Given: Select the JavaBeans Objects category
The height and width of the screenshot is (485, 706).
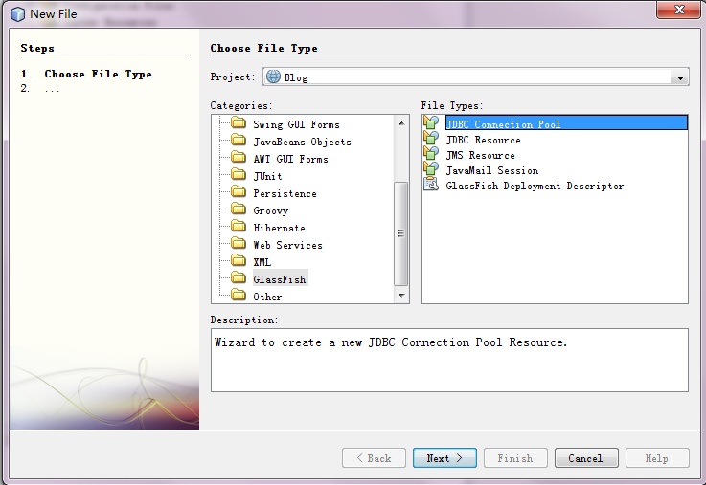Looking at the screenshot, I should pos(302,142).
